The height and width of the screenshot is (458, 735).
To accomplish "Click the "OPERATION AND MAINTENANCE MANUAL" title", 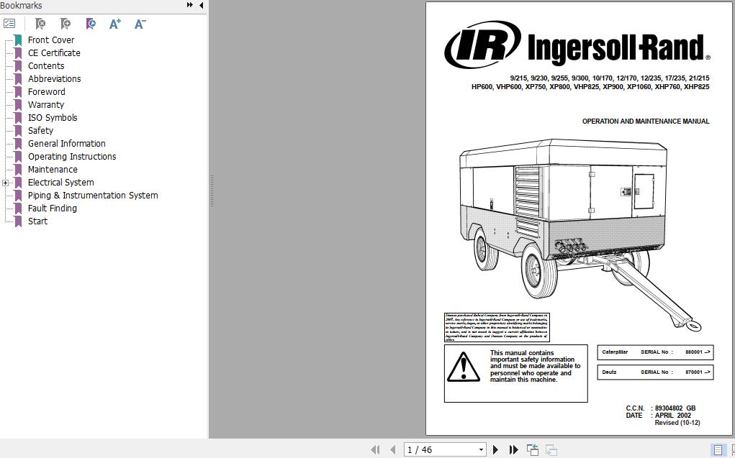I will point(646,122).
